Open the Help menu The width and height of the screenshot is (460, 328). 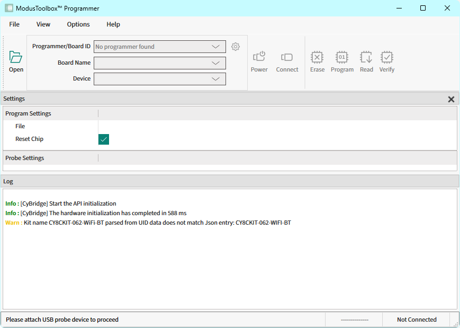click(113, 24)
